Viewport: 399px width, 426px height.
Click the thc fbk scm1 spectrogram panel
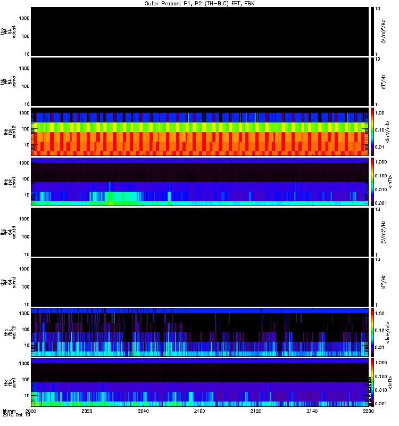pos(200,382)
